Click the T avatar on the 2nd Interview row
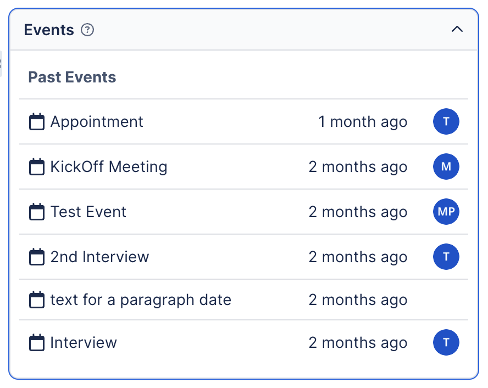The width and height of the screenshot is (488, 388). pos(446,257)
